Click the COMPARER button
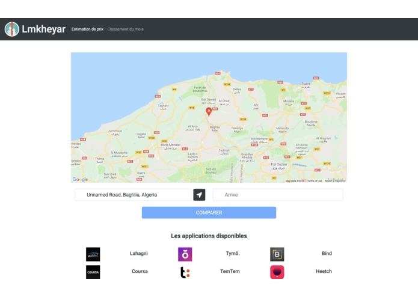418x297 pixels. (x=209, y=213)
